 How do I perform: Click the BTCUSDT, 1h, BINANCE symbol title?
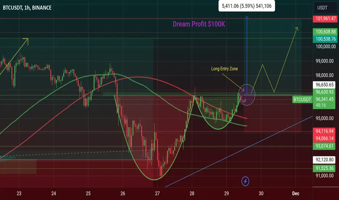(27, 8)
